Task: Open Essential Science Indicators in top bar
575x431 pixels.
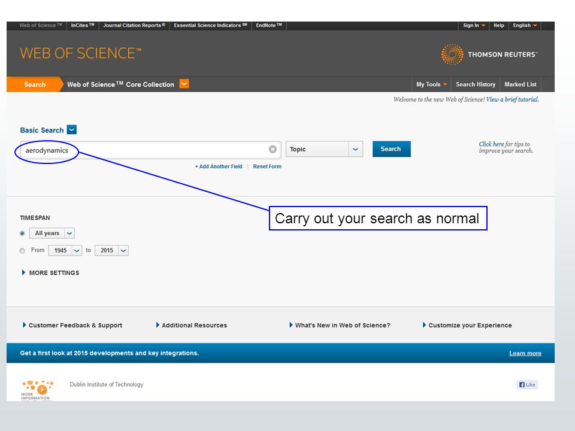Action: point(210,25)
